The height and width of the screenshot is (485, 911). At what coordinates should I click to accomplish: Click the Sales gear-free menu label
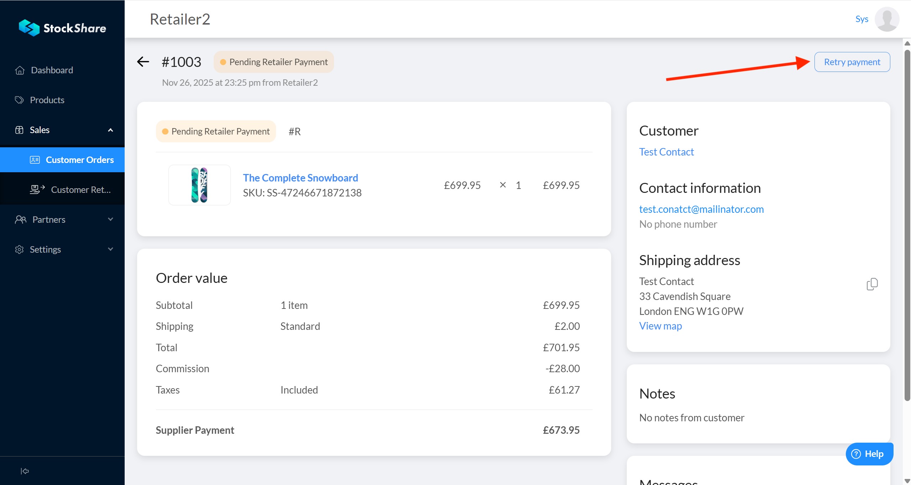pyautogui.click(x=40, y=130)
